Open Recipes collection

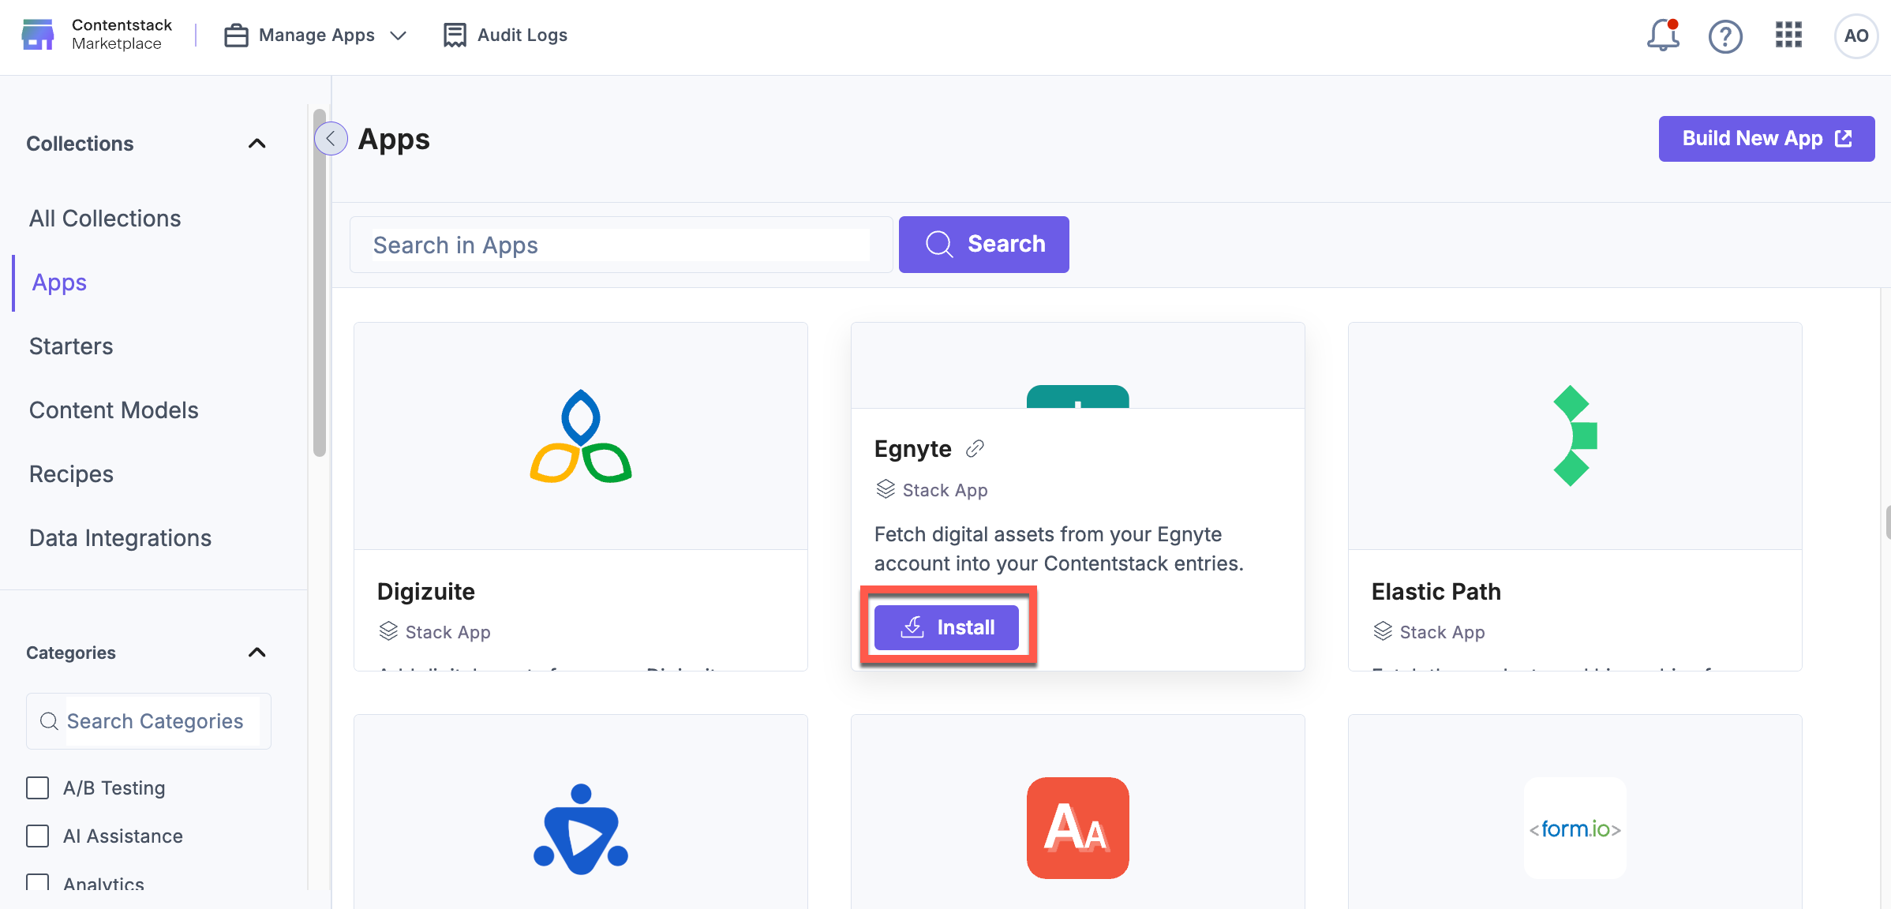tap(71, 474)
